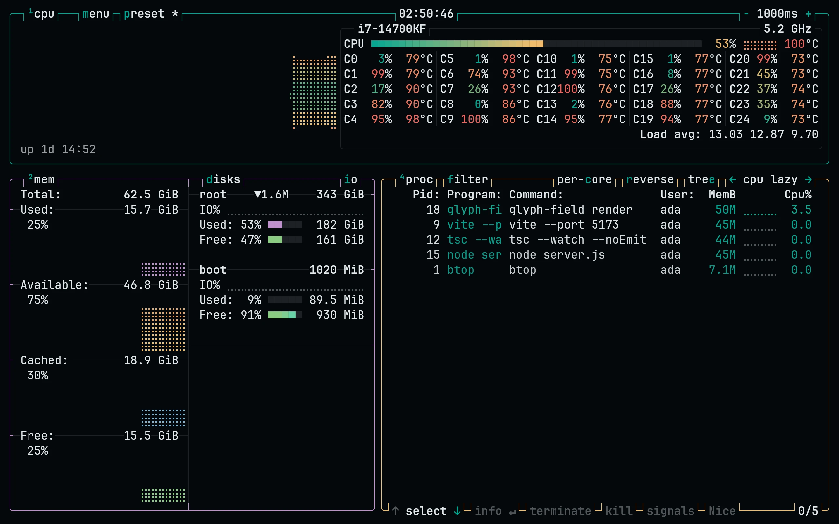Screen dimensions: 839x524
Task: Switch disks to io mode
Action: [350, 179]
